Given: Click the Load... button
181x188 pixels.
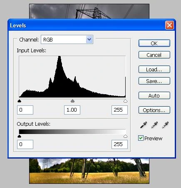Looking at the screenshot, I should (x=154, y=69).
